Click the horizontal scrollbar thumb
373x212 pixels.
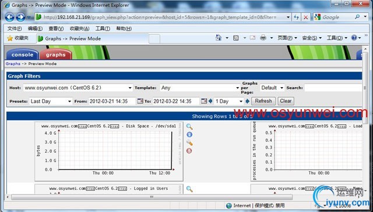(152, 197)
